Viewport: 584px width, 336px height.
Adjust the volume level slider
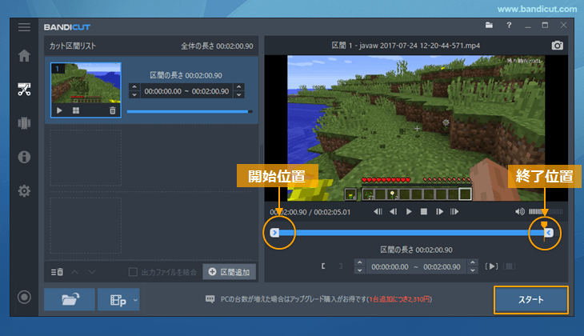(x=546, y=211)
